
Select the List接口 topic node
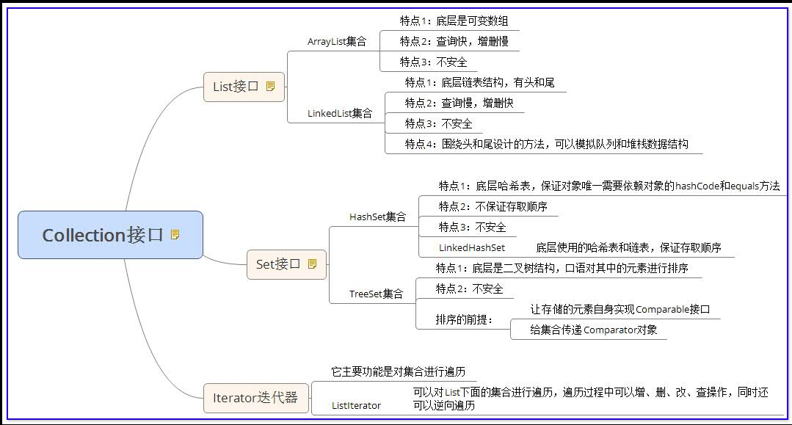pyautogui.click(x=235, y=87)
